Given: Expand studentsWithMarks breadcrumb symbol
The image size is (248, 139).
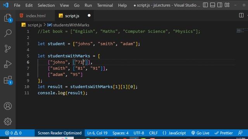Looking at the screenshot, I should pyautogui.click(x=71, y=25).
